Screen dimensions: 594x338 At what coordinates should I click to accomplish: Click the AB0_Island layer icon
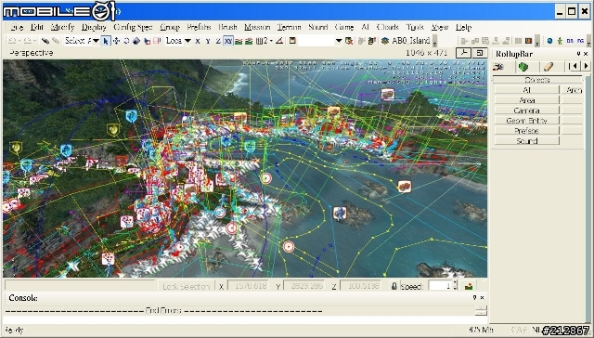coord(385,41)
